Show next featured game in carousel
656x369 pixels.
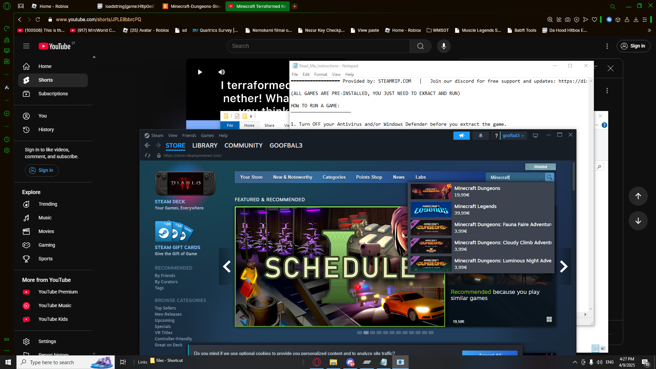coord(564,266)
